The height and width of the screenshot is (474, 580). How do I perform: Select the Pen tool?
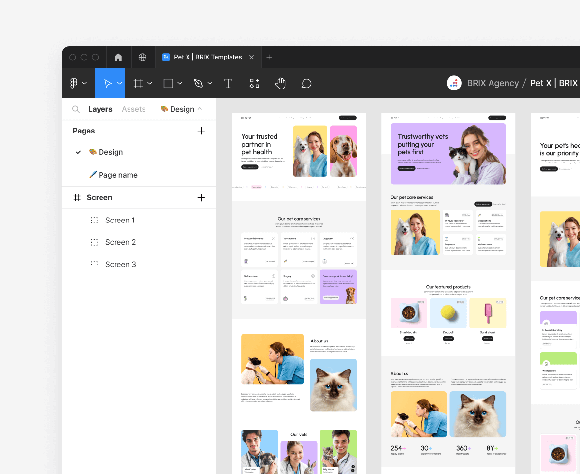tap(199, 83)
